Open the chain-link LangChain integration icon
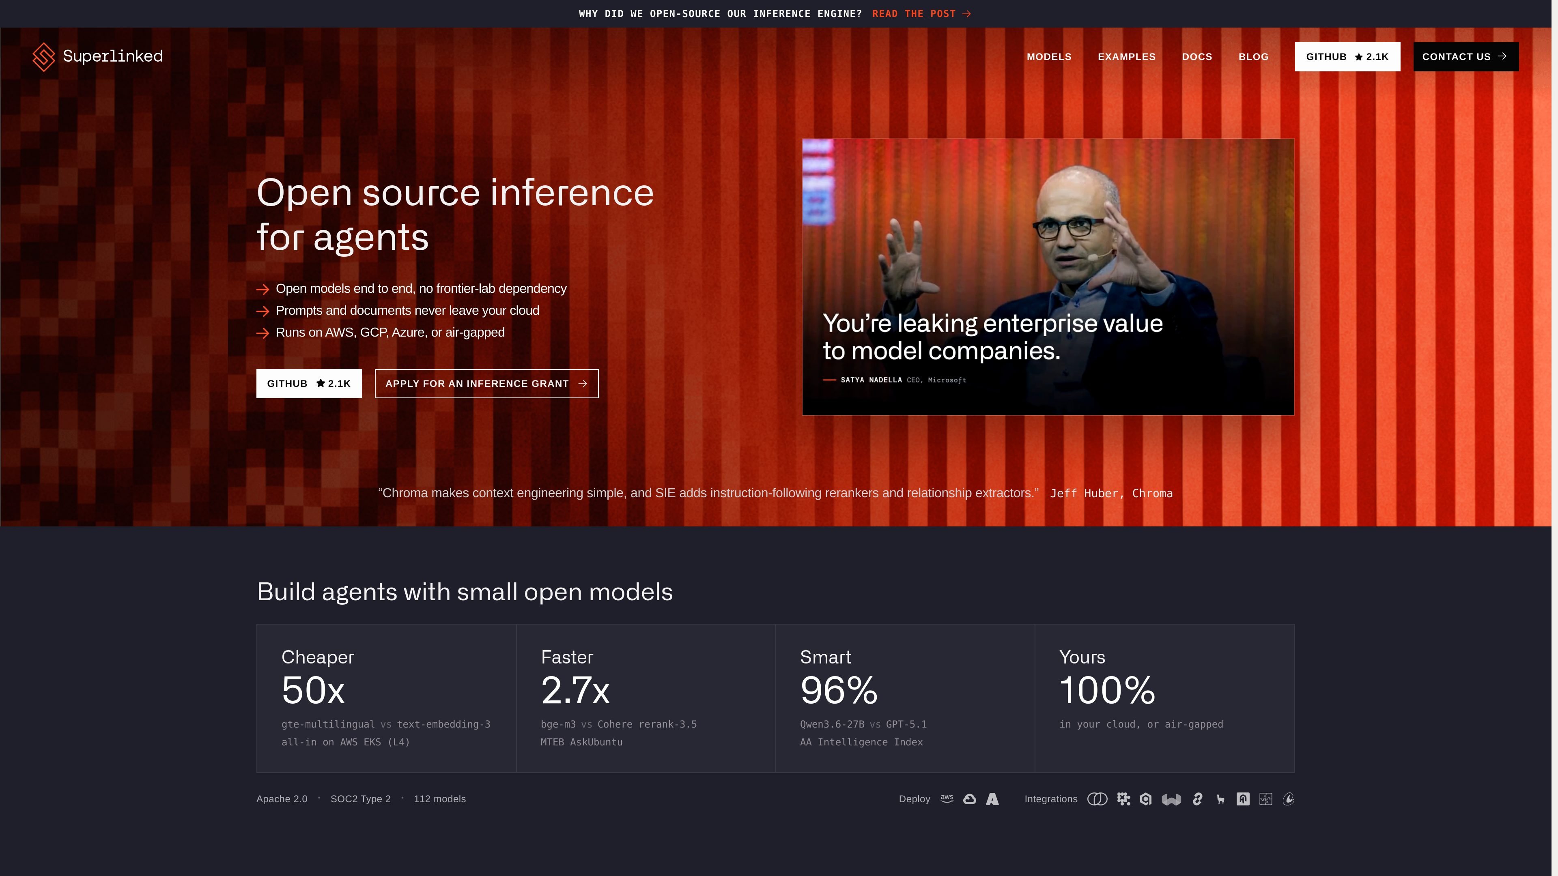The height and width of the screenshot is (876, 1558). 1198,799
